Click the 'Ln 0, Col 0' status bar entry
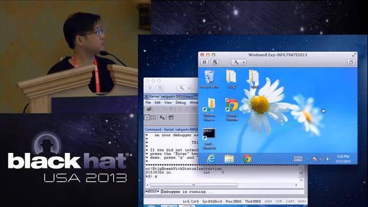This screenshot has height=207, width=368. (190, 201)
